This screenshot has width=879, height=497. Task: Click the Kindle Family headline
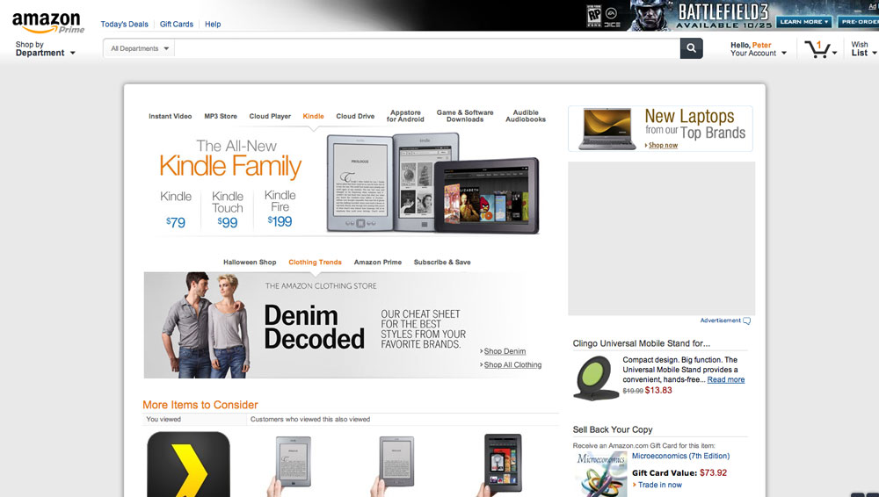pos(230,167)
